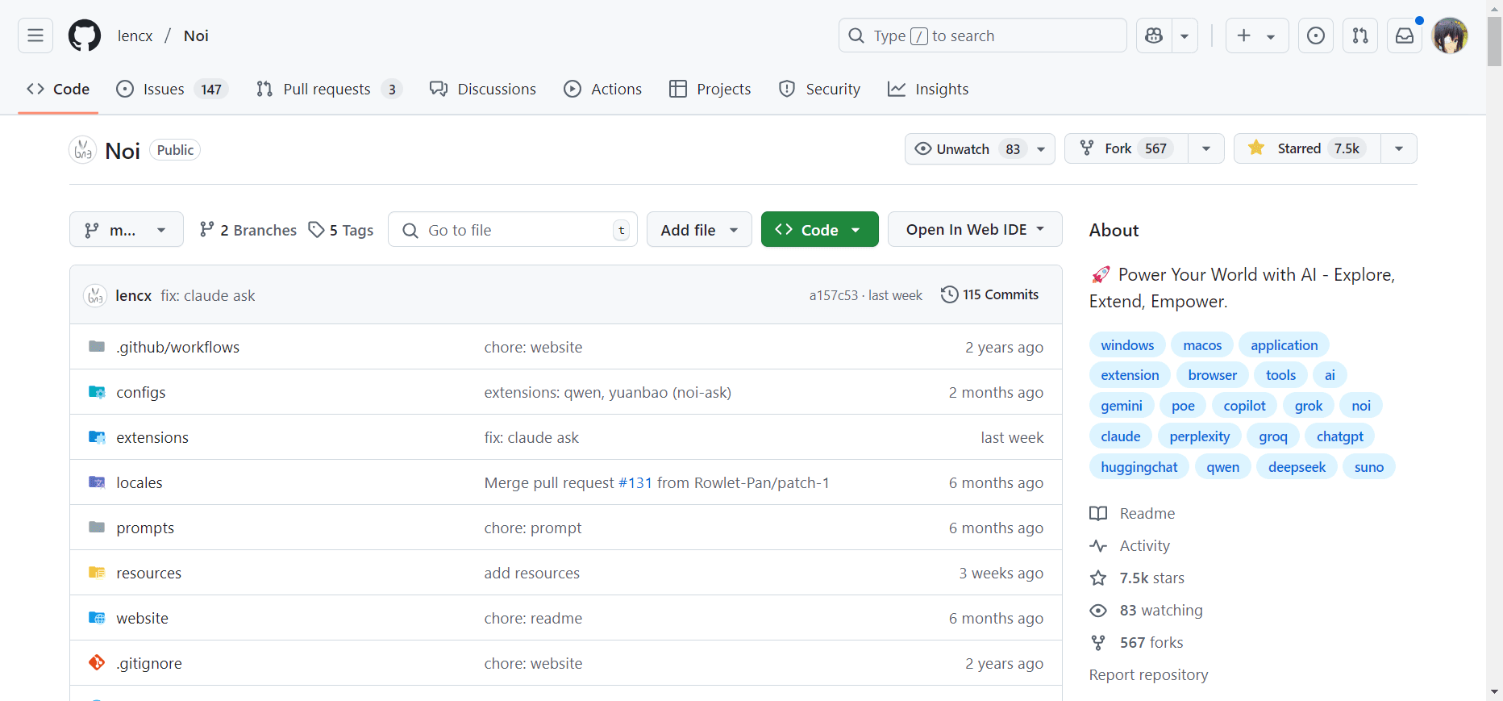Click the page vertical scrollbar thumb
The image size is (1503, 701).
point(1495,40)
